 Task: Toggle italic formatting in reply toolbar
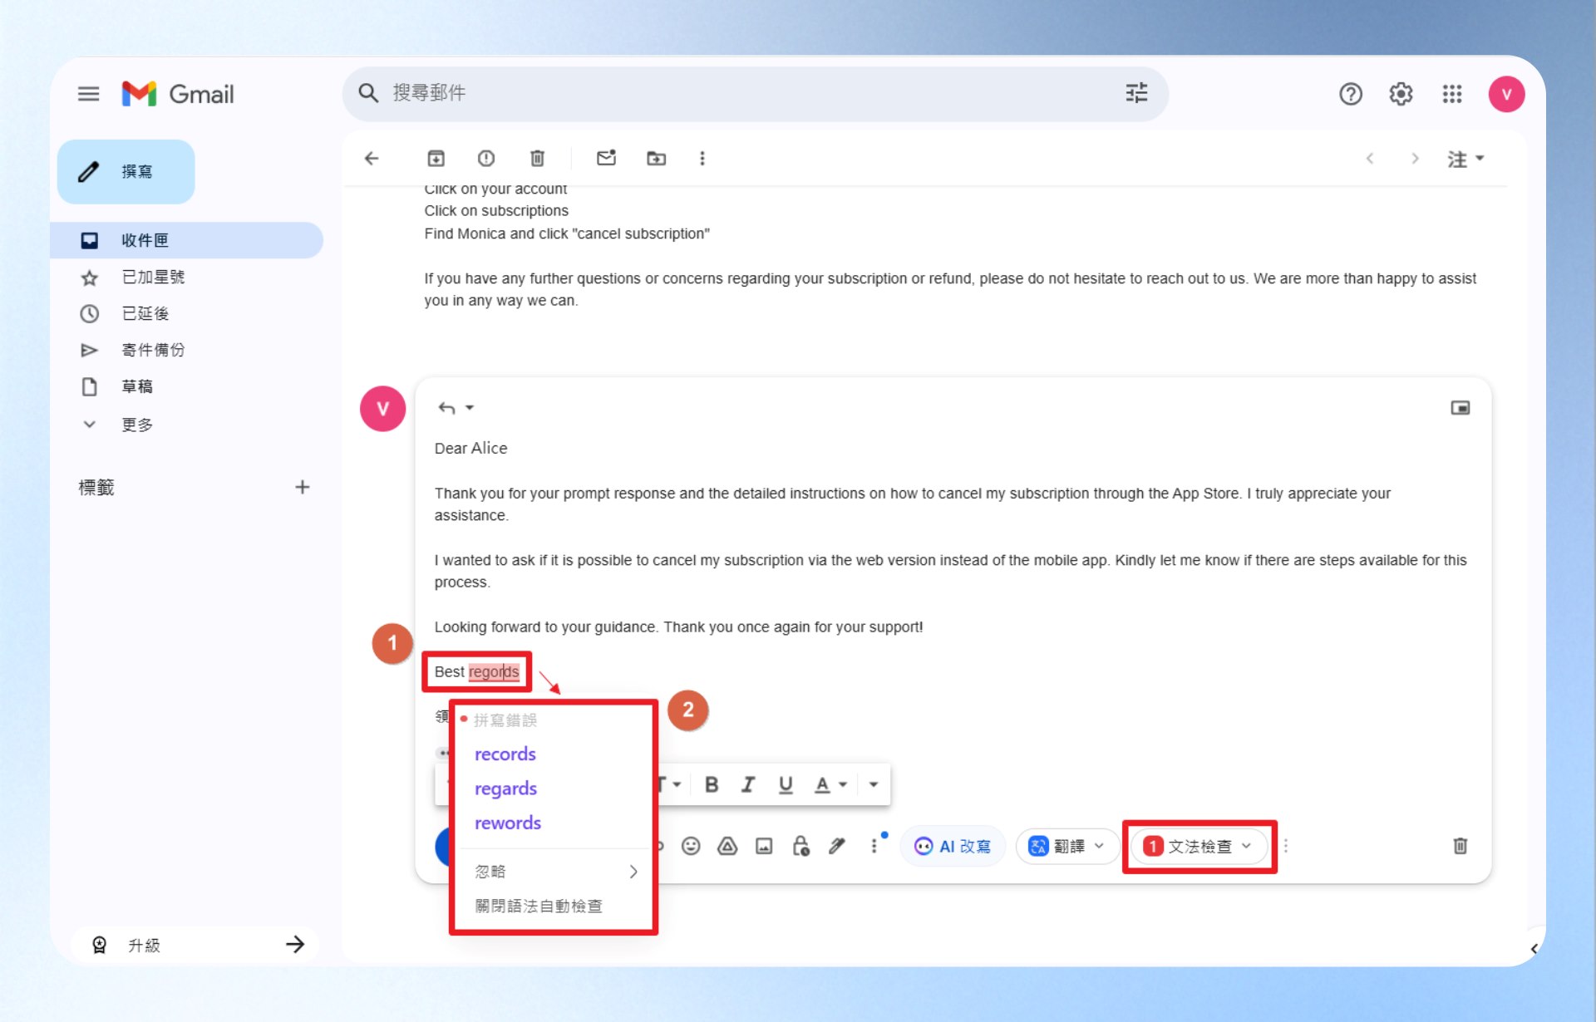point(748,784)
